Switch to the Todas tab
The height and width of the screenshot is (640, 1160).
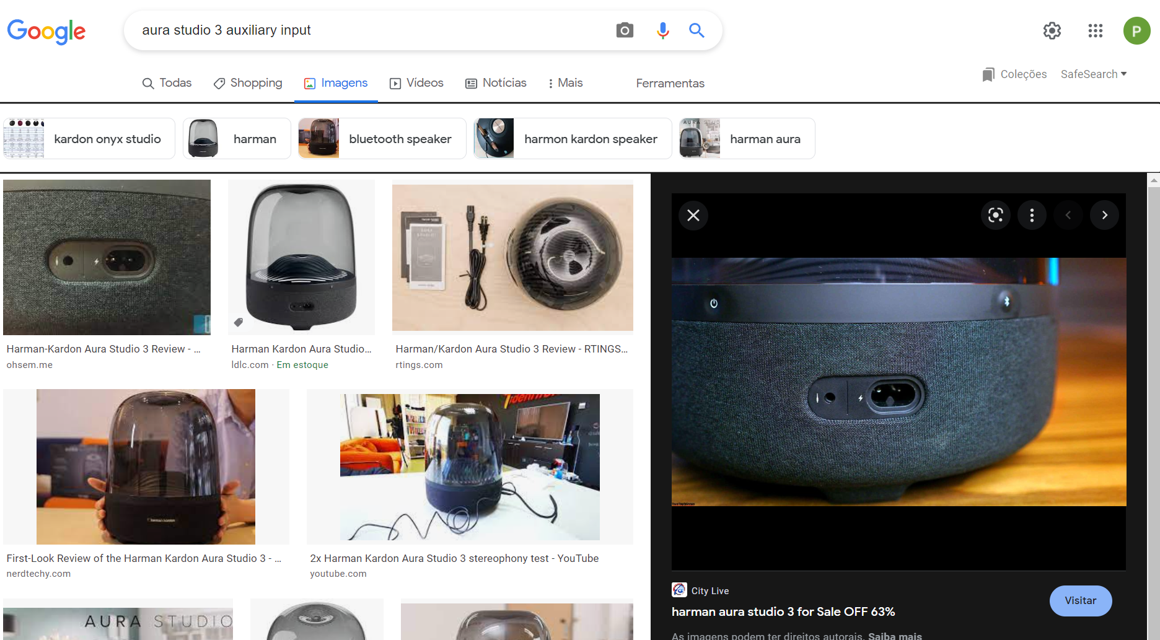(167, 83)
